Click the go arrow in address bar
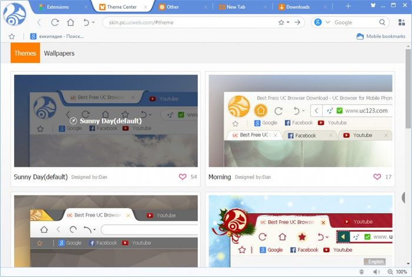Screen dimensions: 412x277 [297, 22]
